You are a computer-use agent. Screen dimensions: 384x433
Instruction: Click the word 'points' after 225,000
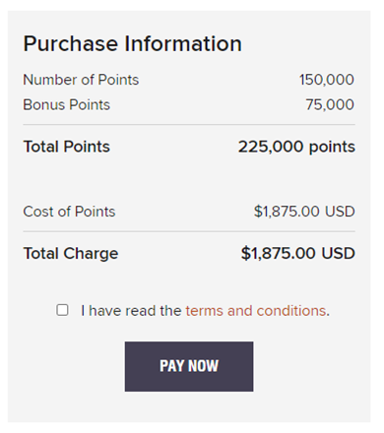(x=332, y=148)
